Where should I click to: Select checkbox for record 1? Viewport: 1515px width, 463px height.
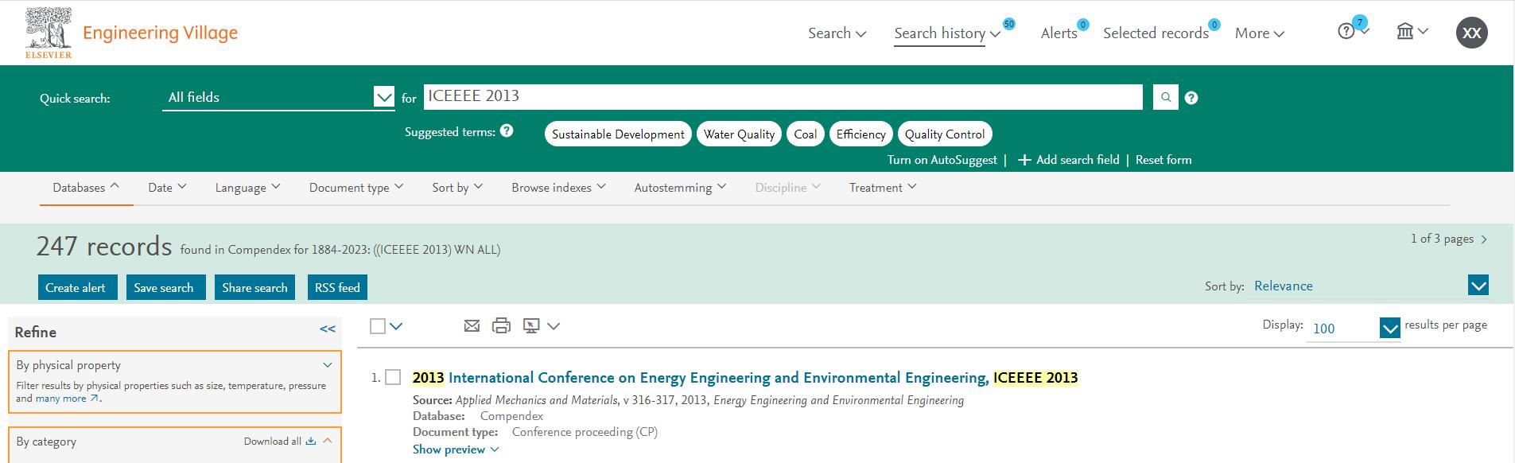[393, 377]
